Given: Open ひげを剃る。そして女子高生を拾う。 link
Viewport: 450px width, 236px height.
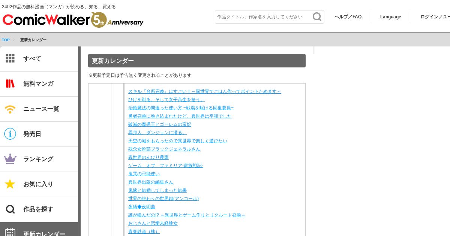Looking at the screenshot, I should pyautogui.click(x=166, y=100).
